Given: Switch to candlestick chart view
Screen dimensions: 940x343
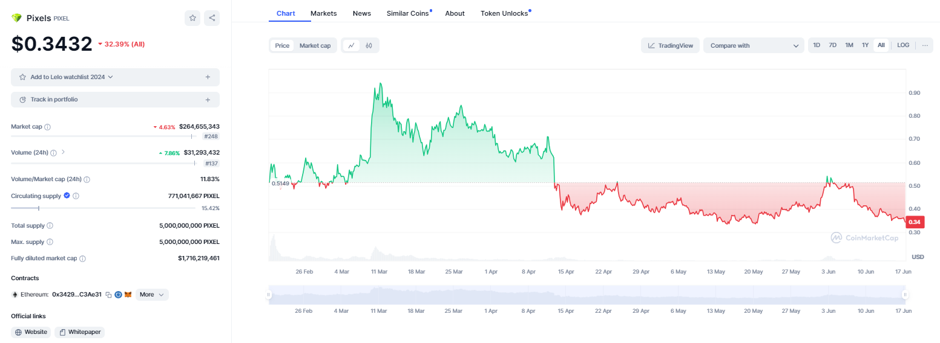Looking at the screenshot, I should point(369,45).
